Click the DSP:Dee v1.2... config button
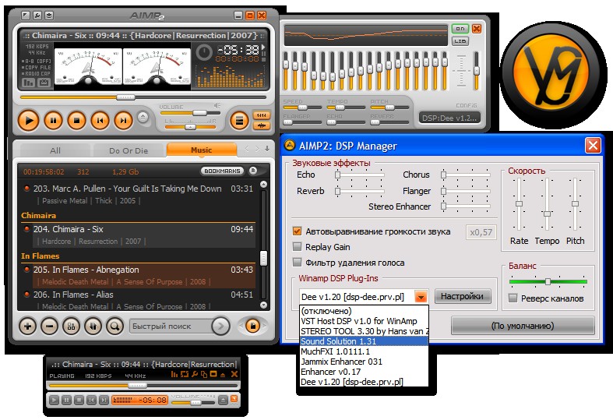Viewport: 613px width, 420px height. tap(449, 118)
